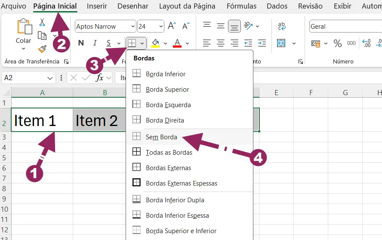Align text to top of cell

(207, 25)
